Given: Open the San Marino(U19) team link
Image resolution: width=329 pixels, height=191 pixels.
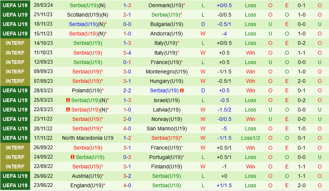Looking at the screenshot, I should point(166,128).
